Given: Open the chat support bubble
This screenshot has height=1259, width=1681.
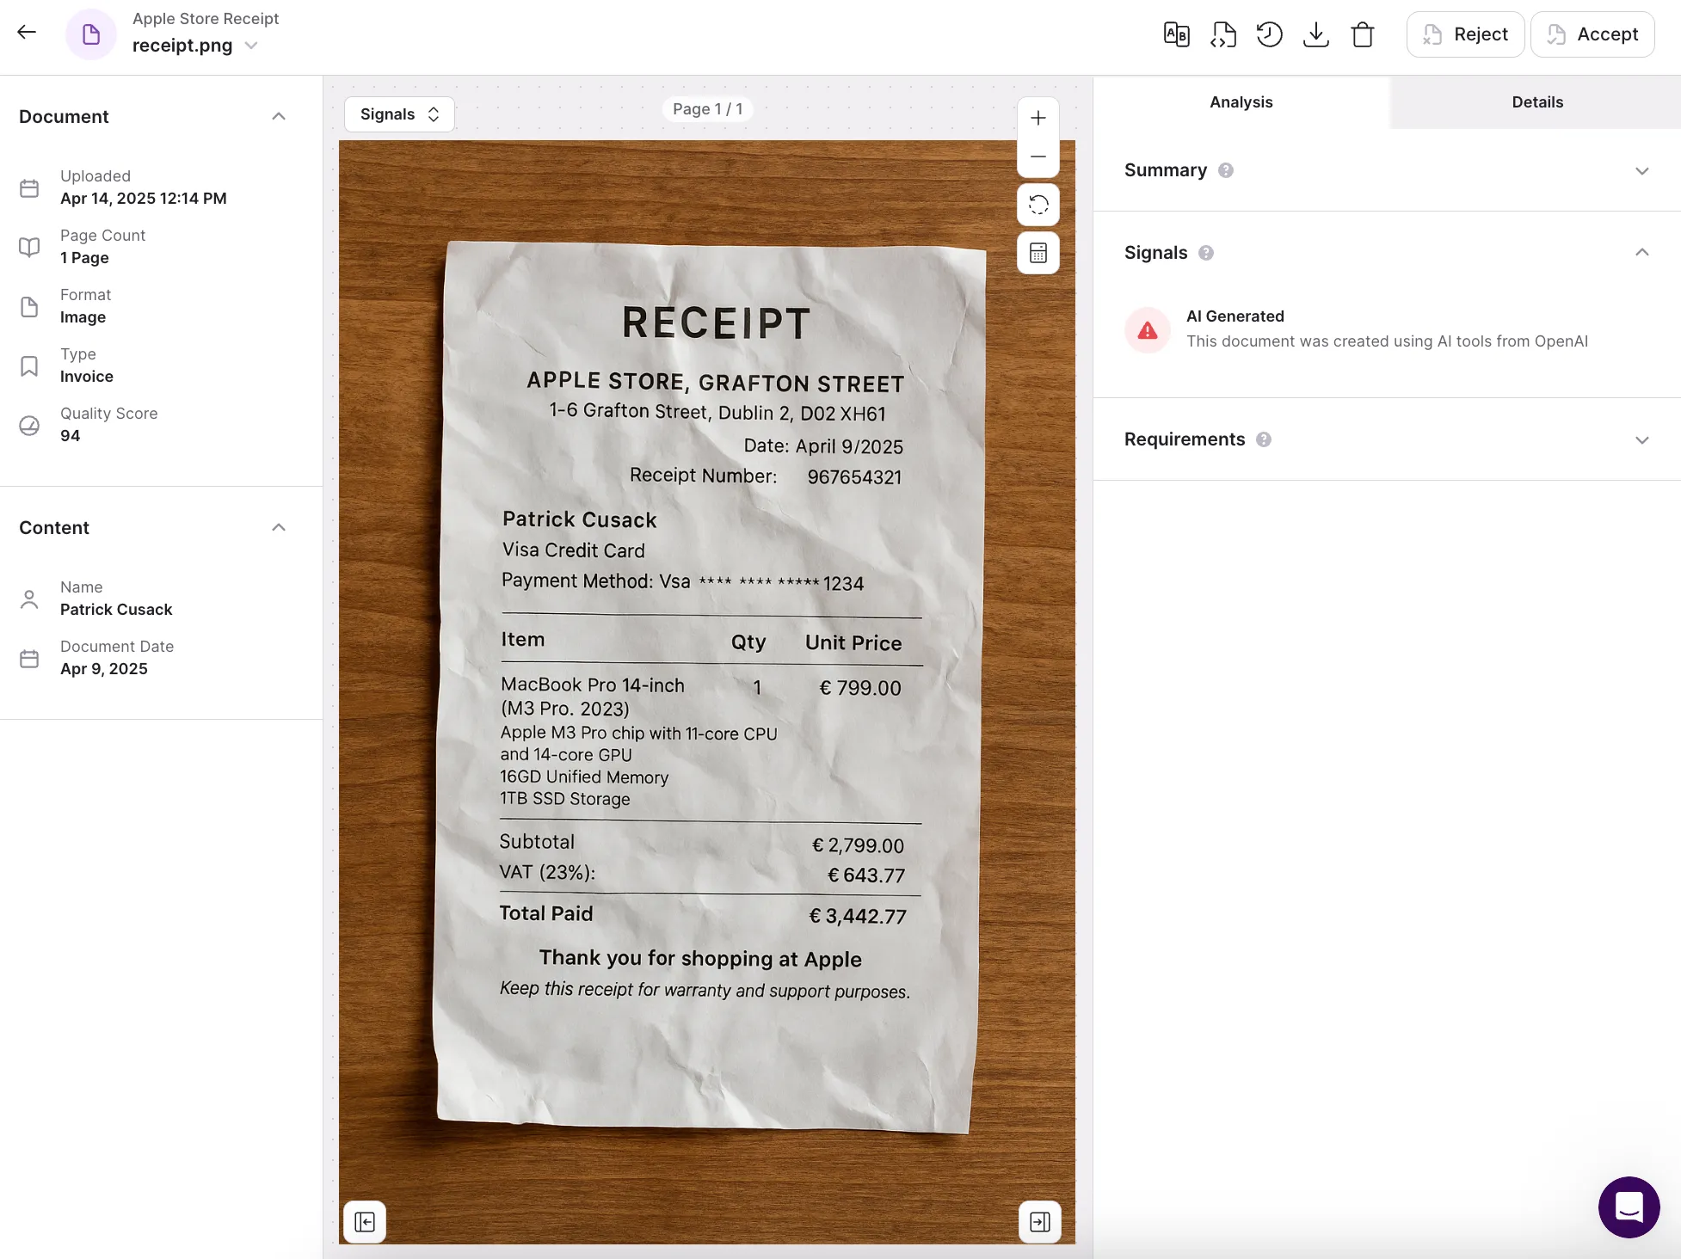Looking at the screenshot, I should (x=1629, y=1207).
